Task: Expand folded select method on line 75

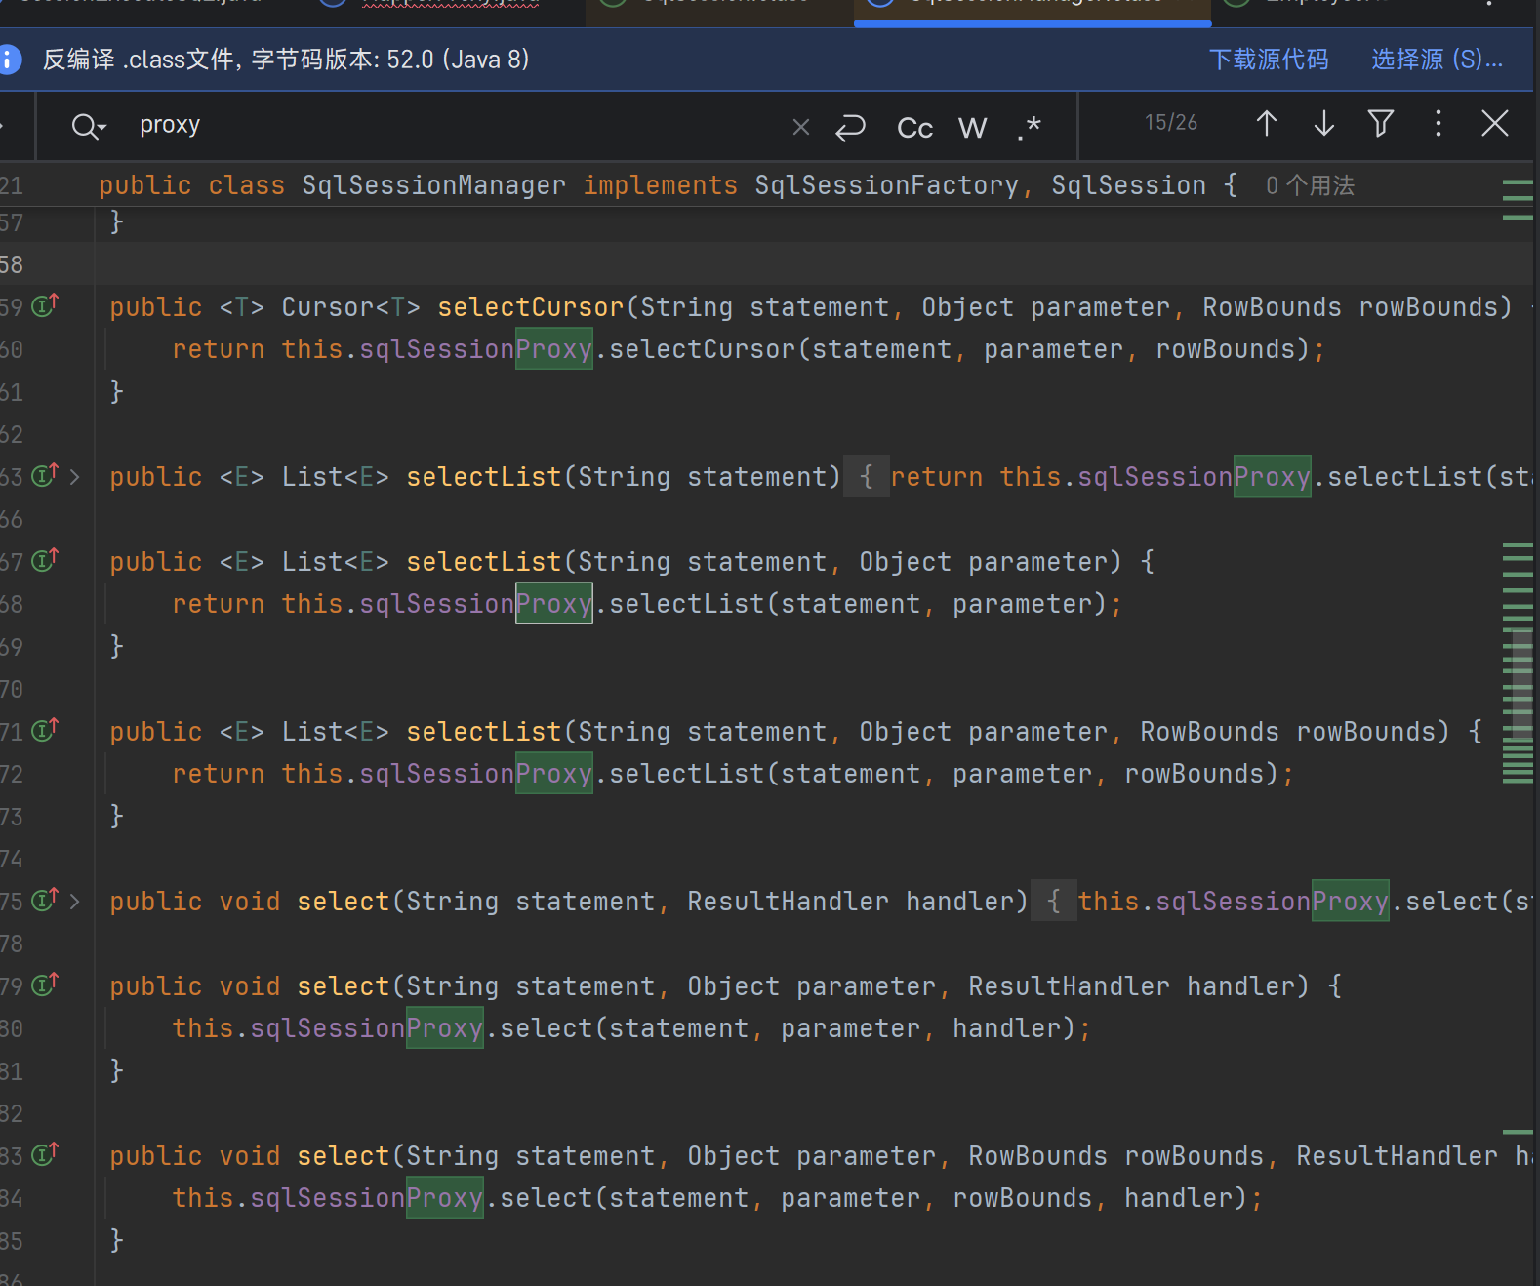Action: pyautogui.click(x=75, y=902)
